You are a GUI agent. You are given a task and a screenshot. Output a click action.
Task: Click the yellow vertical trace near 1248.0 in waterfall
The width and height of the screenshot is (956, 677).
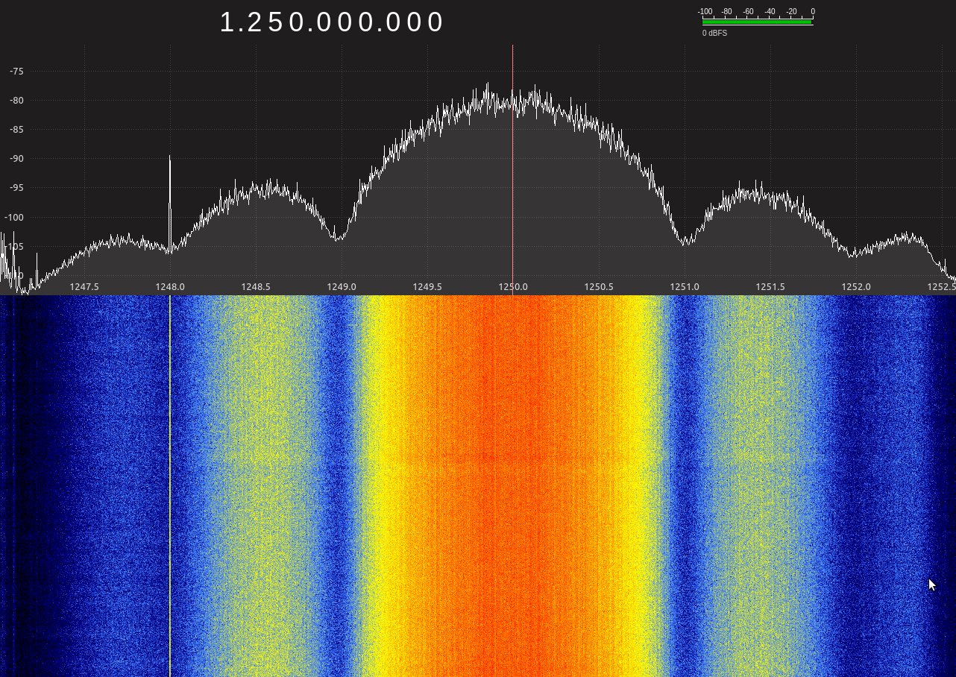point(170,485)
